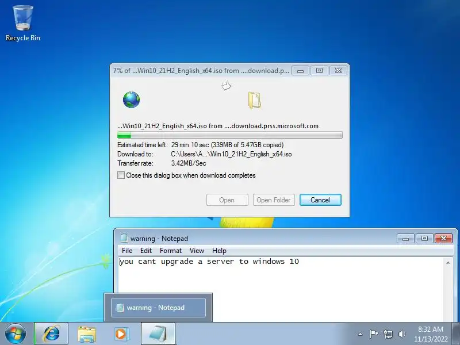Click the Open Folder button
The width and height of the screenshot is (460, 345).
(x=274, y=200)
